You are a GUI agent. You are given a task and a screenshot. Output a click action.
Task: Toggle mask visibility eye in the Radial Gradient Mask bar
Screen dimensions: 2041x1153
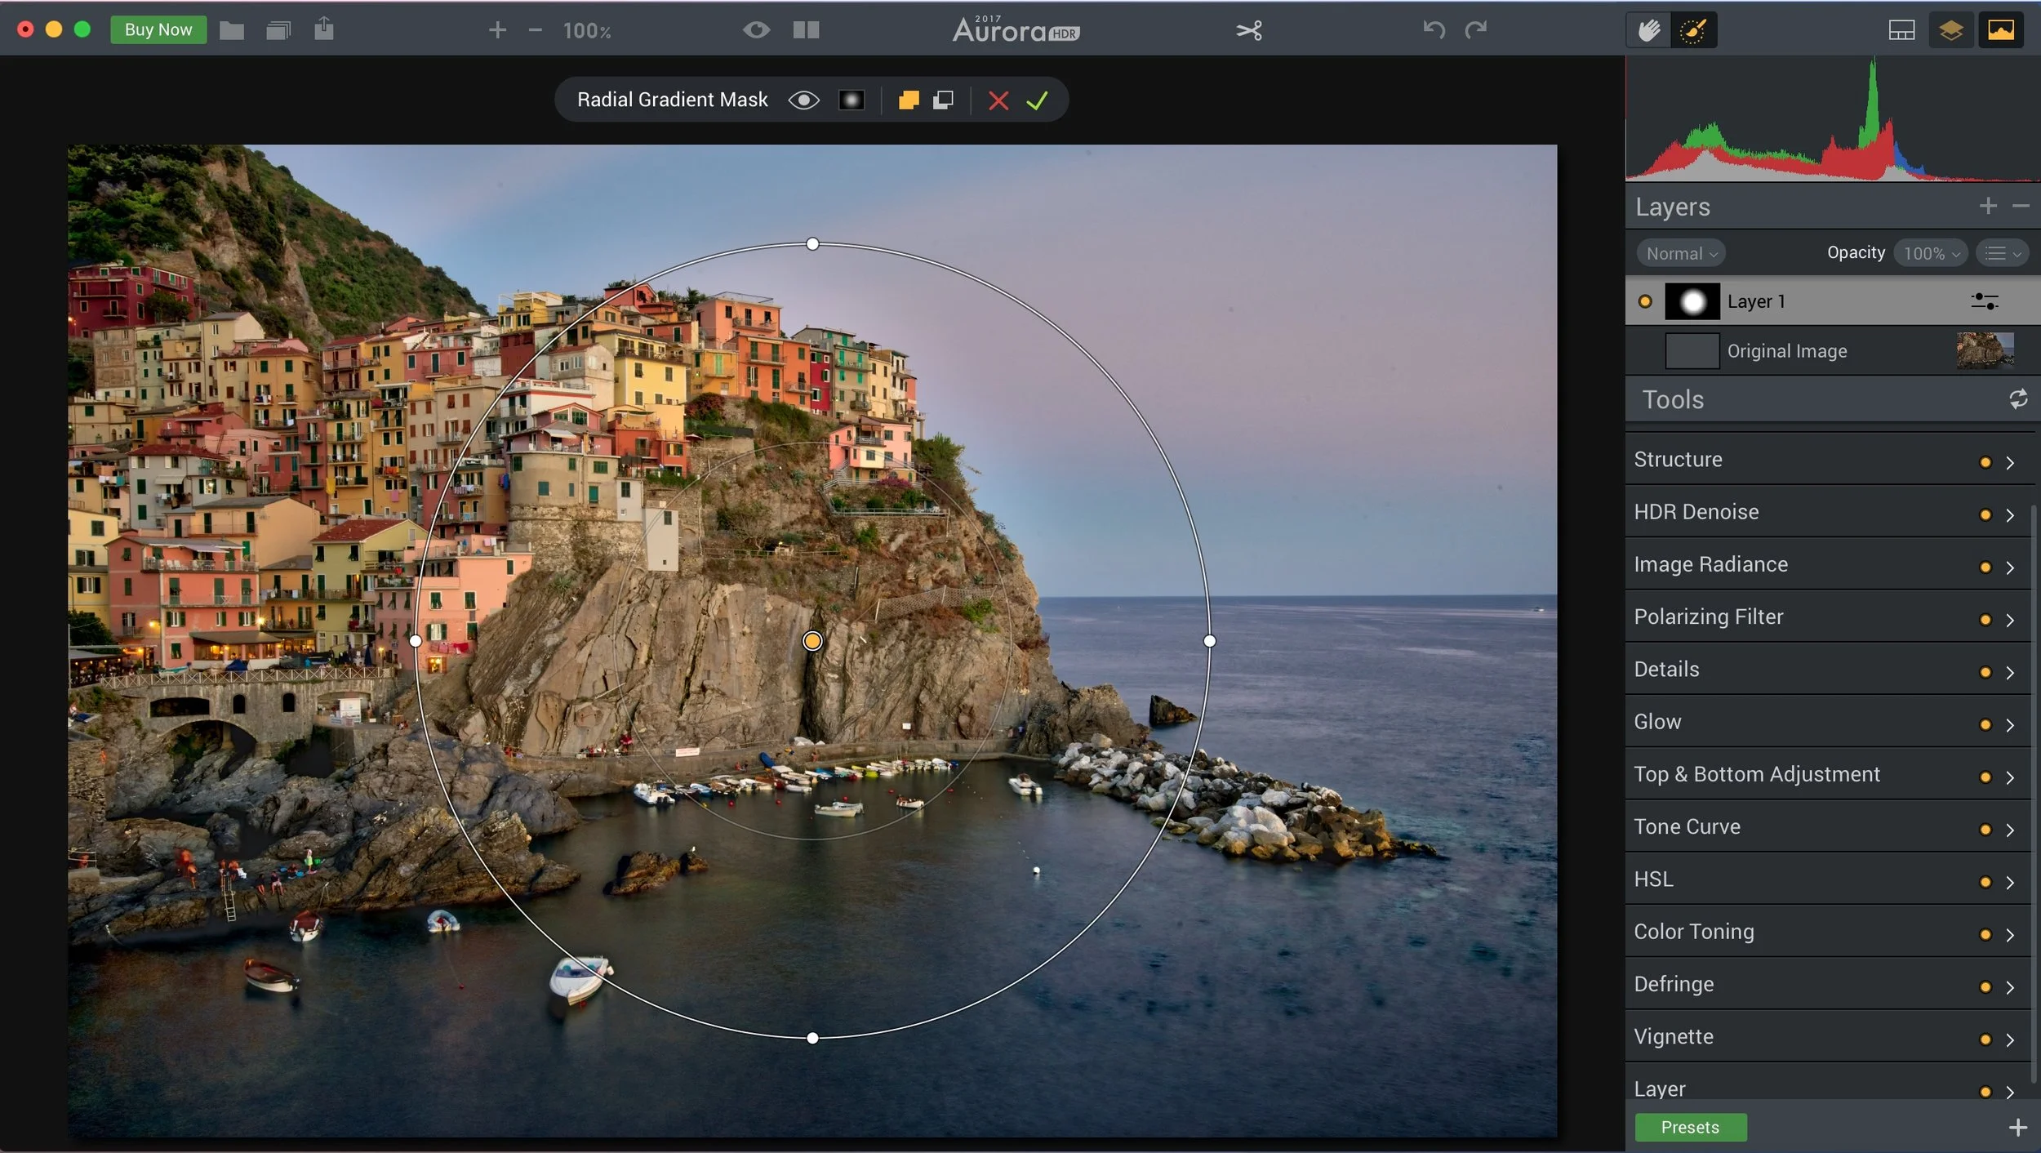[803, 100]
